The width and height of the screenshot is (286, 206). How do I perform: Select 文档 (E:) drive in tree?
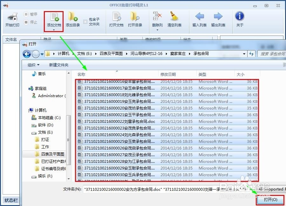pos(42,132)
